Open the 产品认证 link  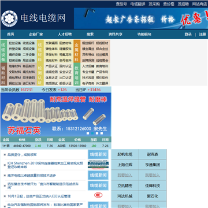pos(51,66)
